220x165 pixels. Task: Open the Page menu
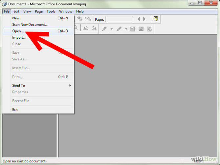pos(39,11)
